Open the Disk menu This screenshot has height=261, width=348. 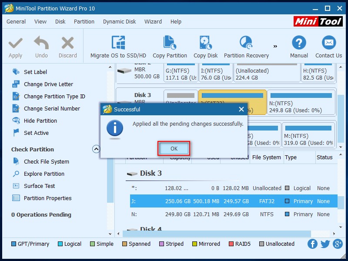pyautogui.click(x=60, y=21)
